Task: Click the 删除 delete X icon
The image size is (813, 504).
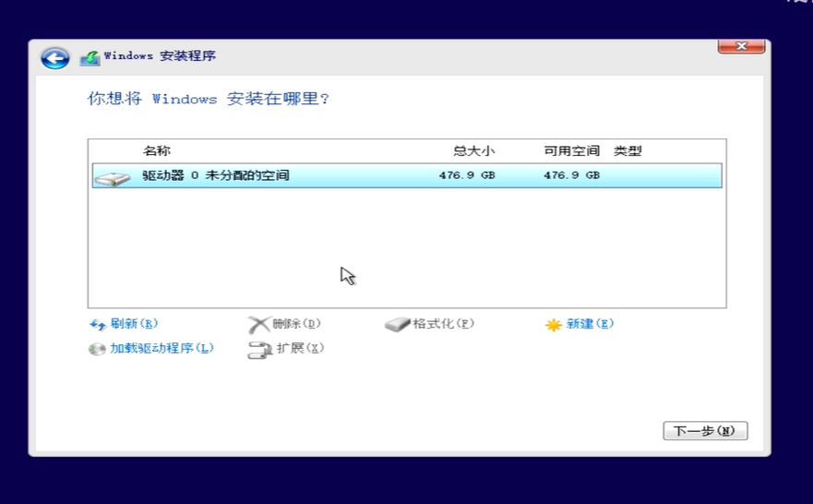Action: [x=258, y=325]
